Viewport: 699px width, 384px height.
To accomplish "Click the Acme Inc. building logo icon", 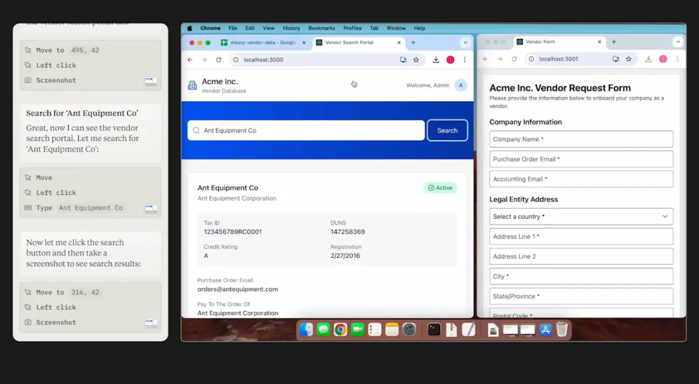I will tap(192, 85).
